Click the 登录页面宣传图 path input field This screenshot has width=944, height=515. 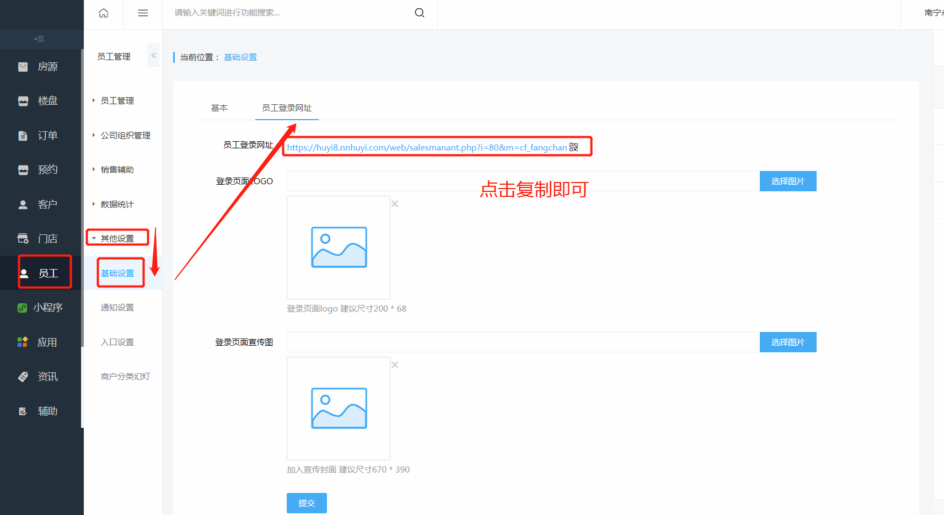(x=523, y=342)
